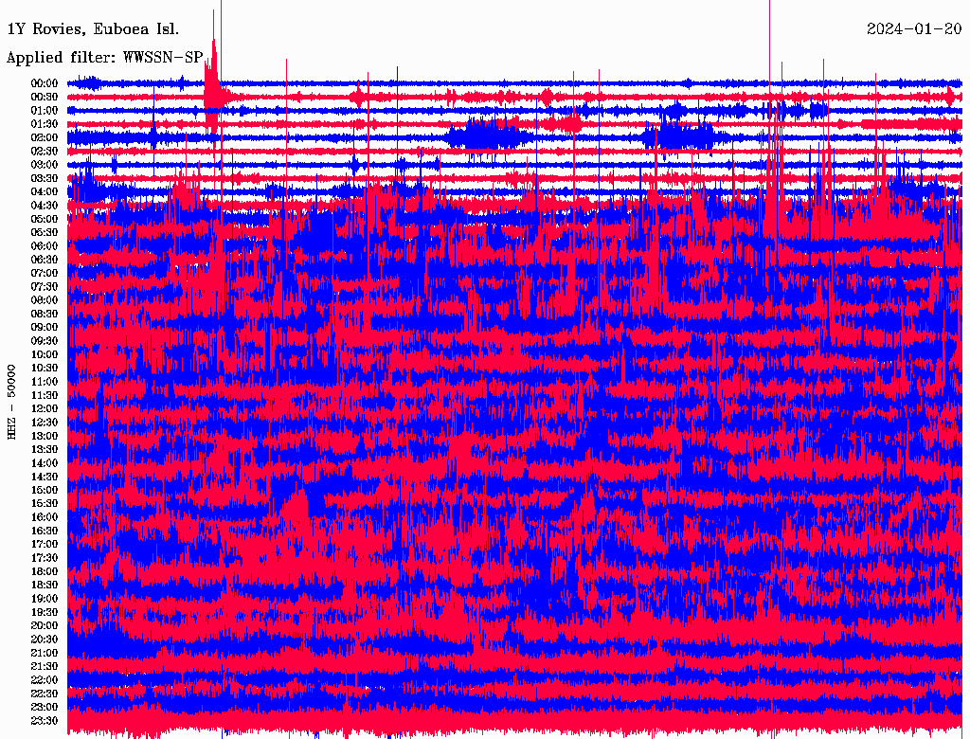The image size is (970, 739).
Task: Select the 07:30 time label
Action: pos(45,286)
